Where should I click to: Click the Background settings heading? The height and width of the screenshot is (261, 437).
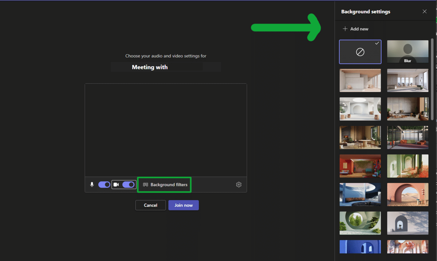[366, 12]
